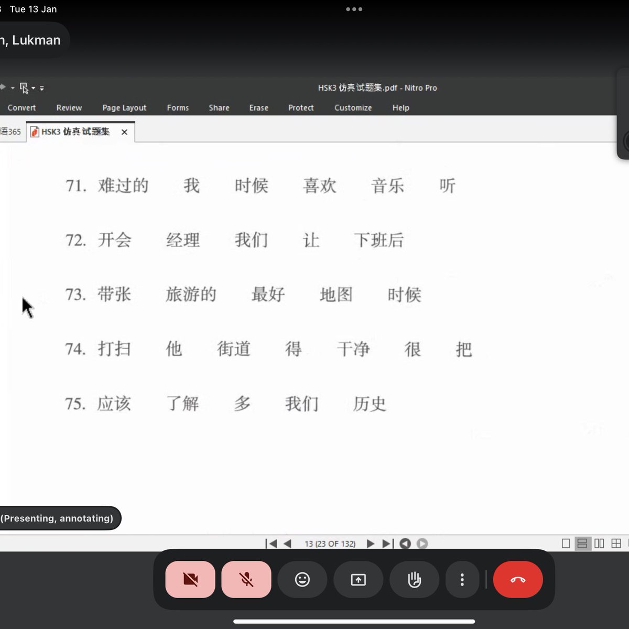Open the Review ribbon tab
The width and height of the screenshot is (629, 629).
click(x=69, y=107)
